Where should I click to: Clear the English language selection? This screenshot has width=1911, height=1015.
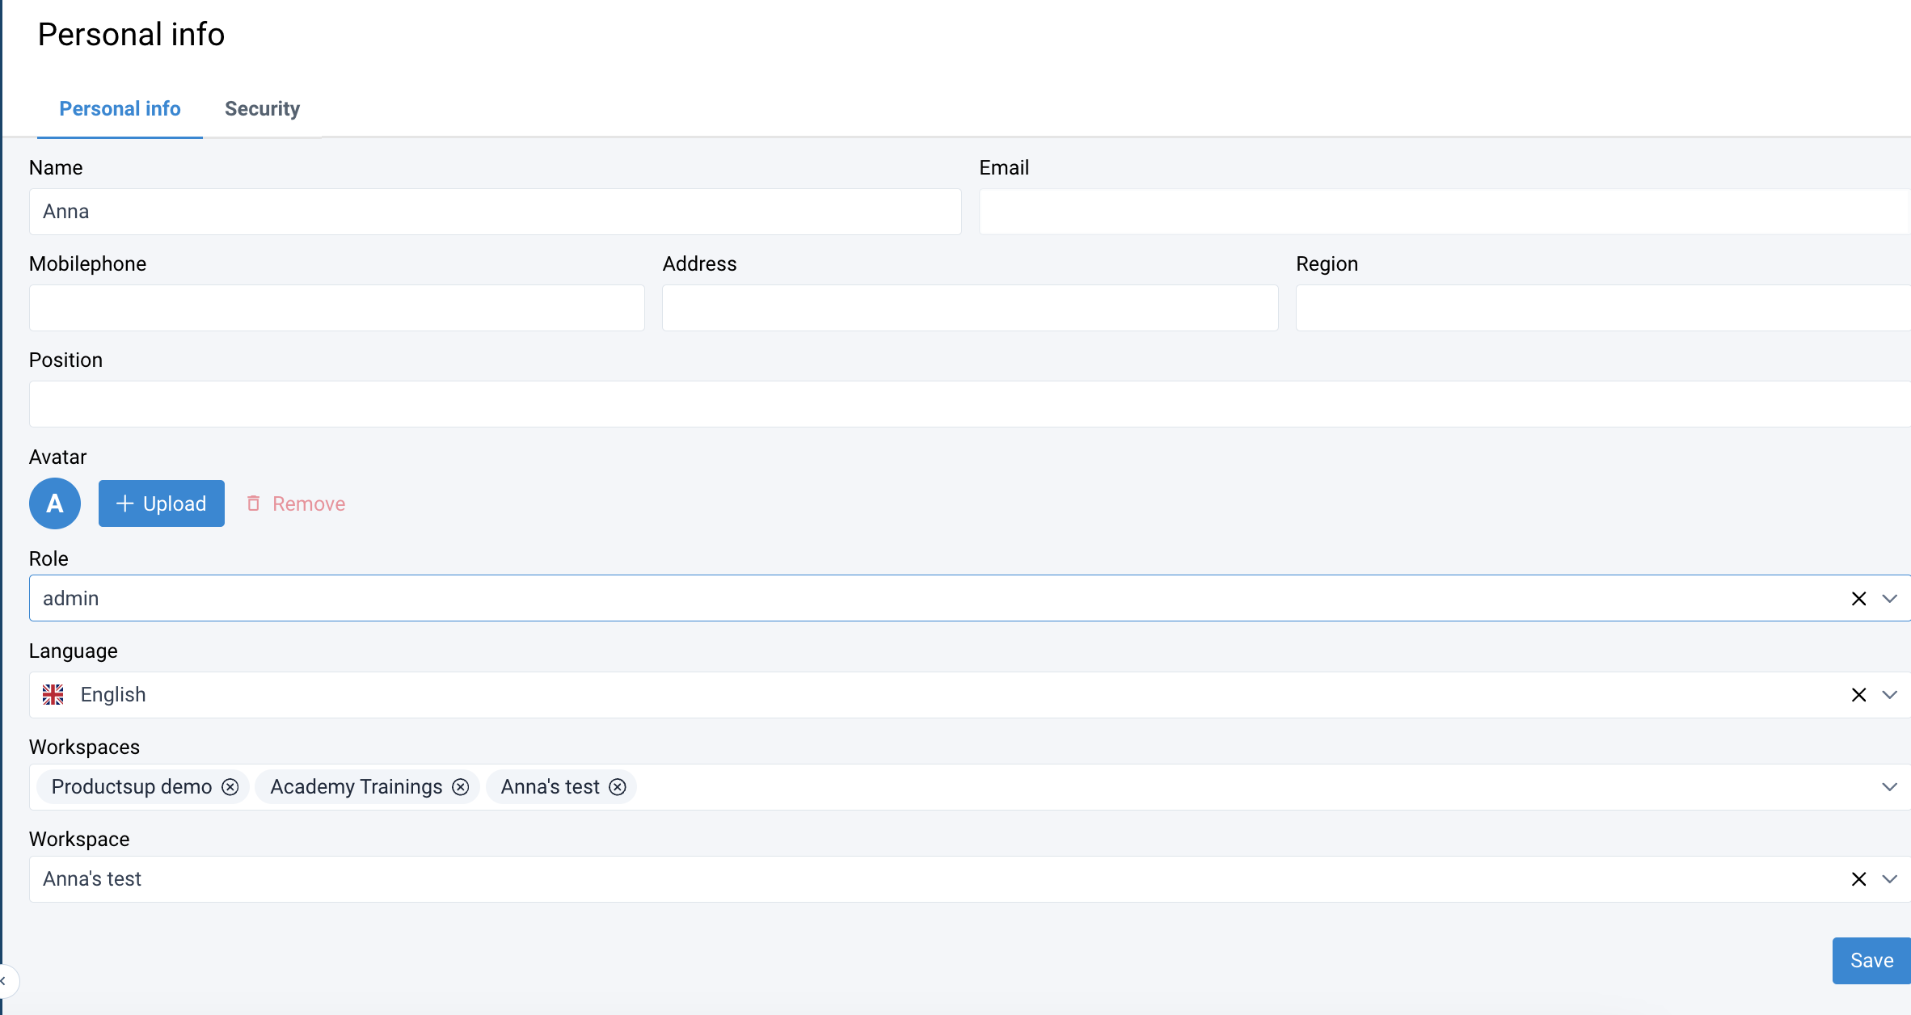(1858, 695)
